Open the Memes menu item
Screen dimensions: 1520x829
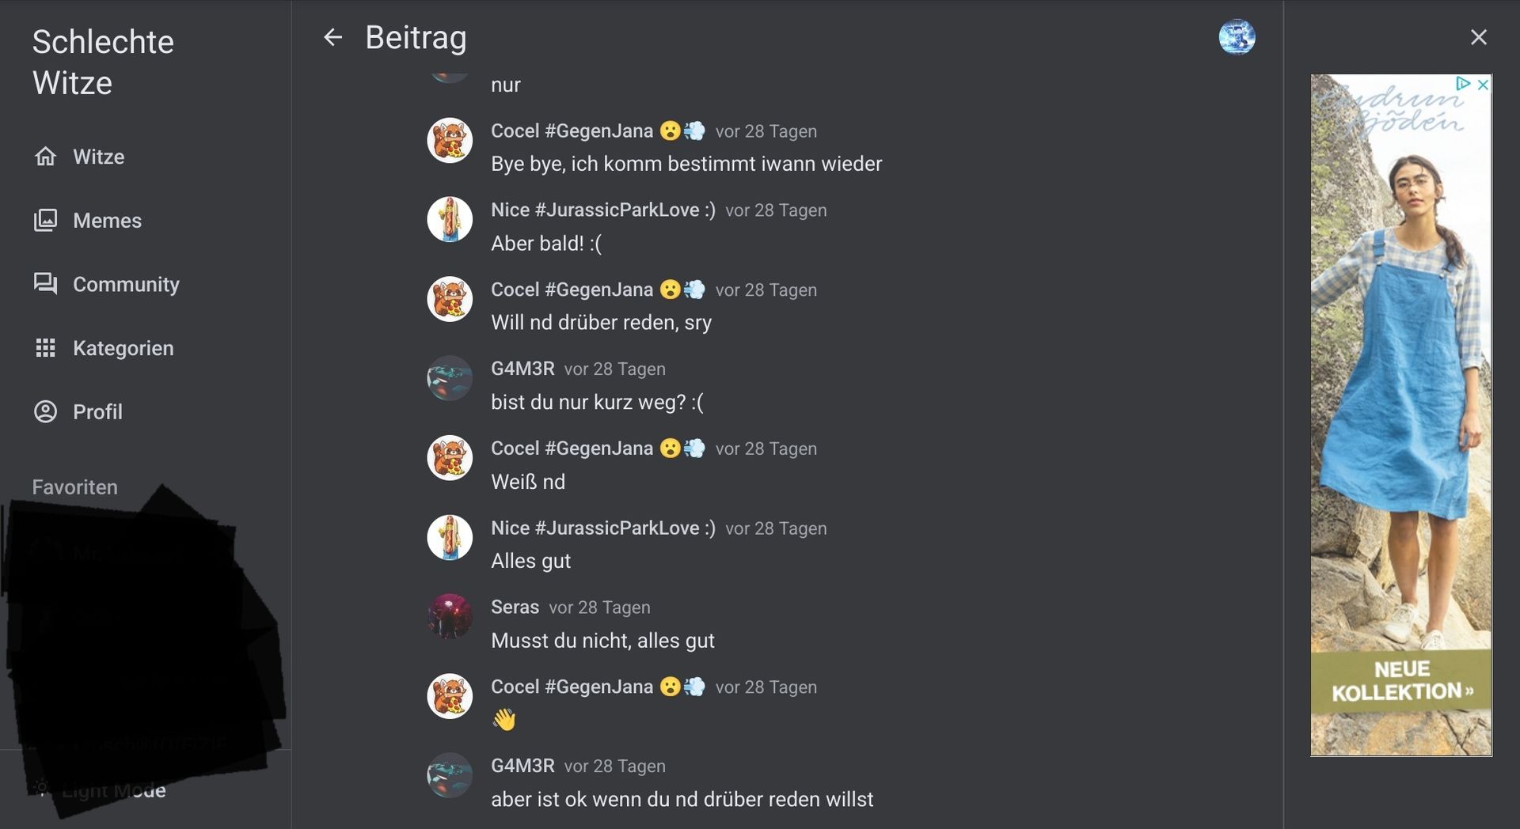[x=107, y=221]
